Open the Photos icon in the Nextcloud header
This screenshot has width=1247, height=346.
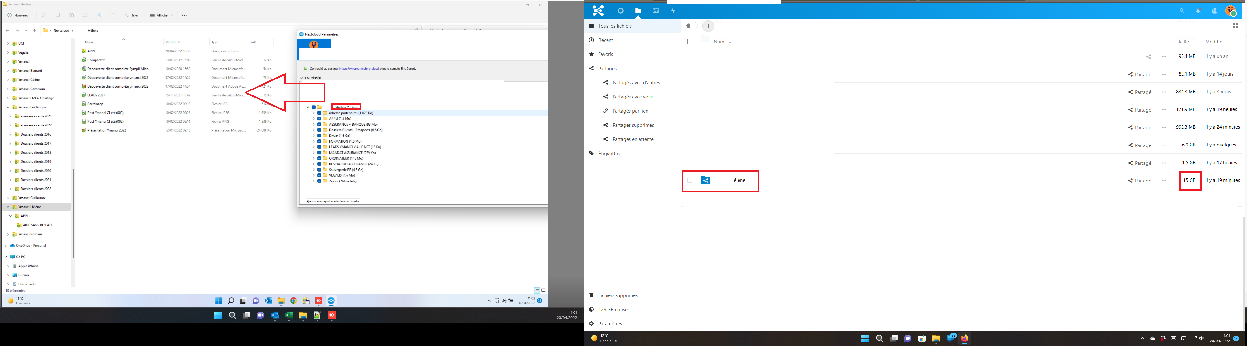click(x=656, y=10)
